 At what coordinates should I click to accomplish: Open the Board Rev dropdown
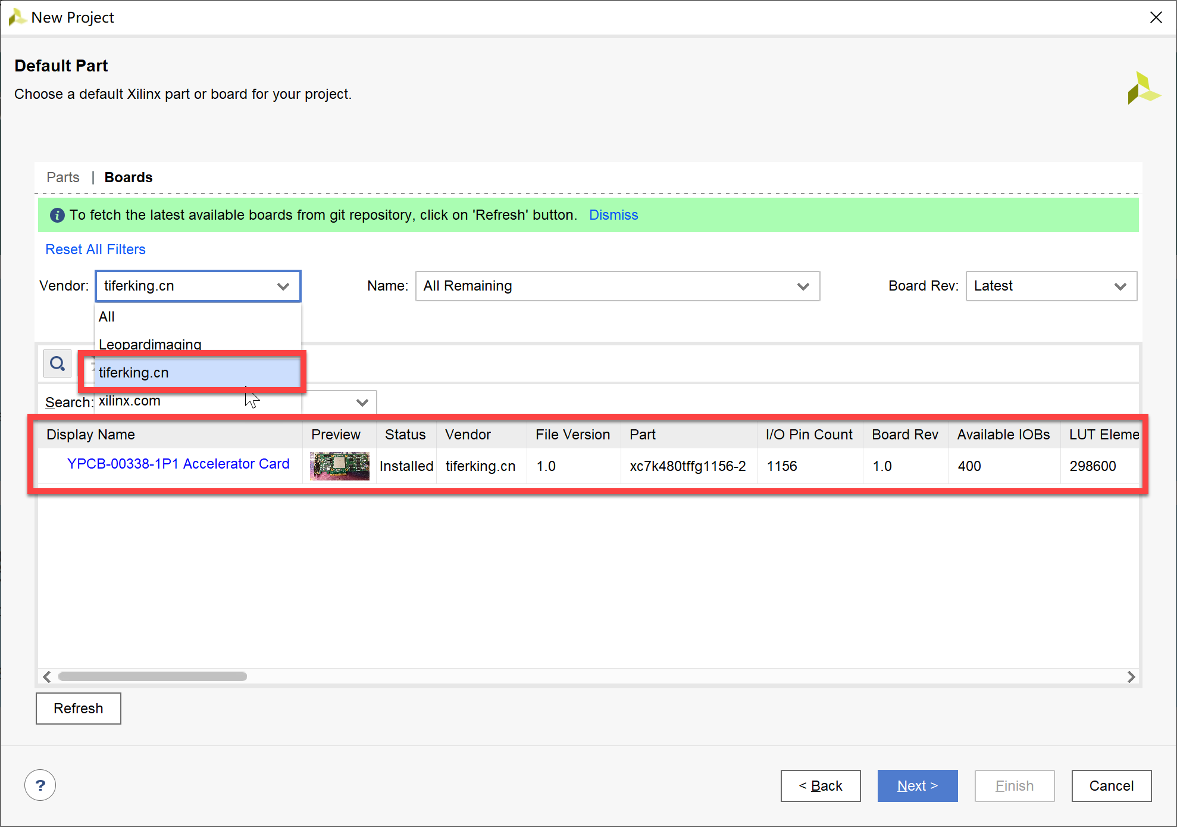(x=1051, y=286)
